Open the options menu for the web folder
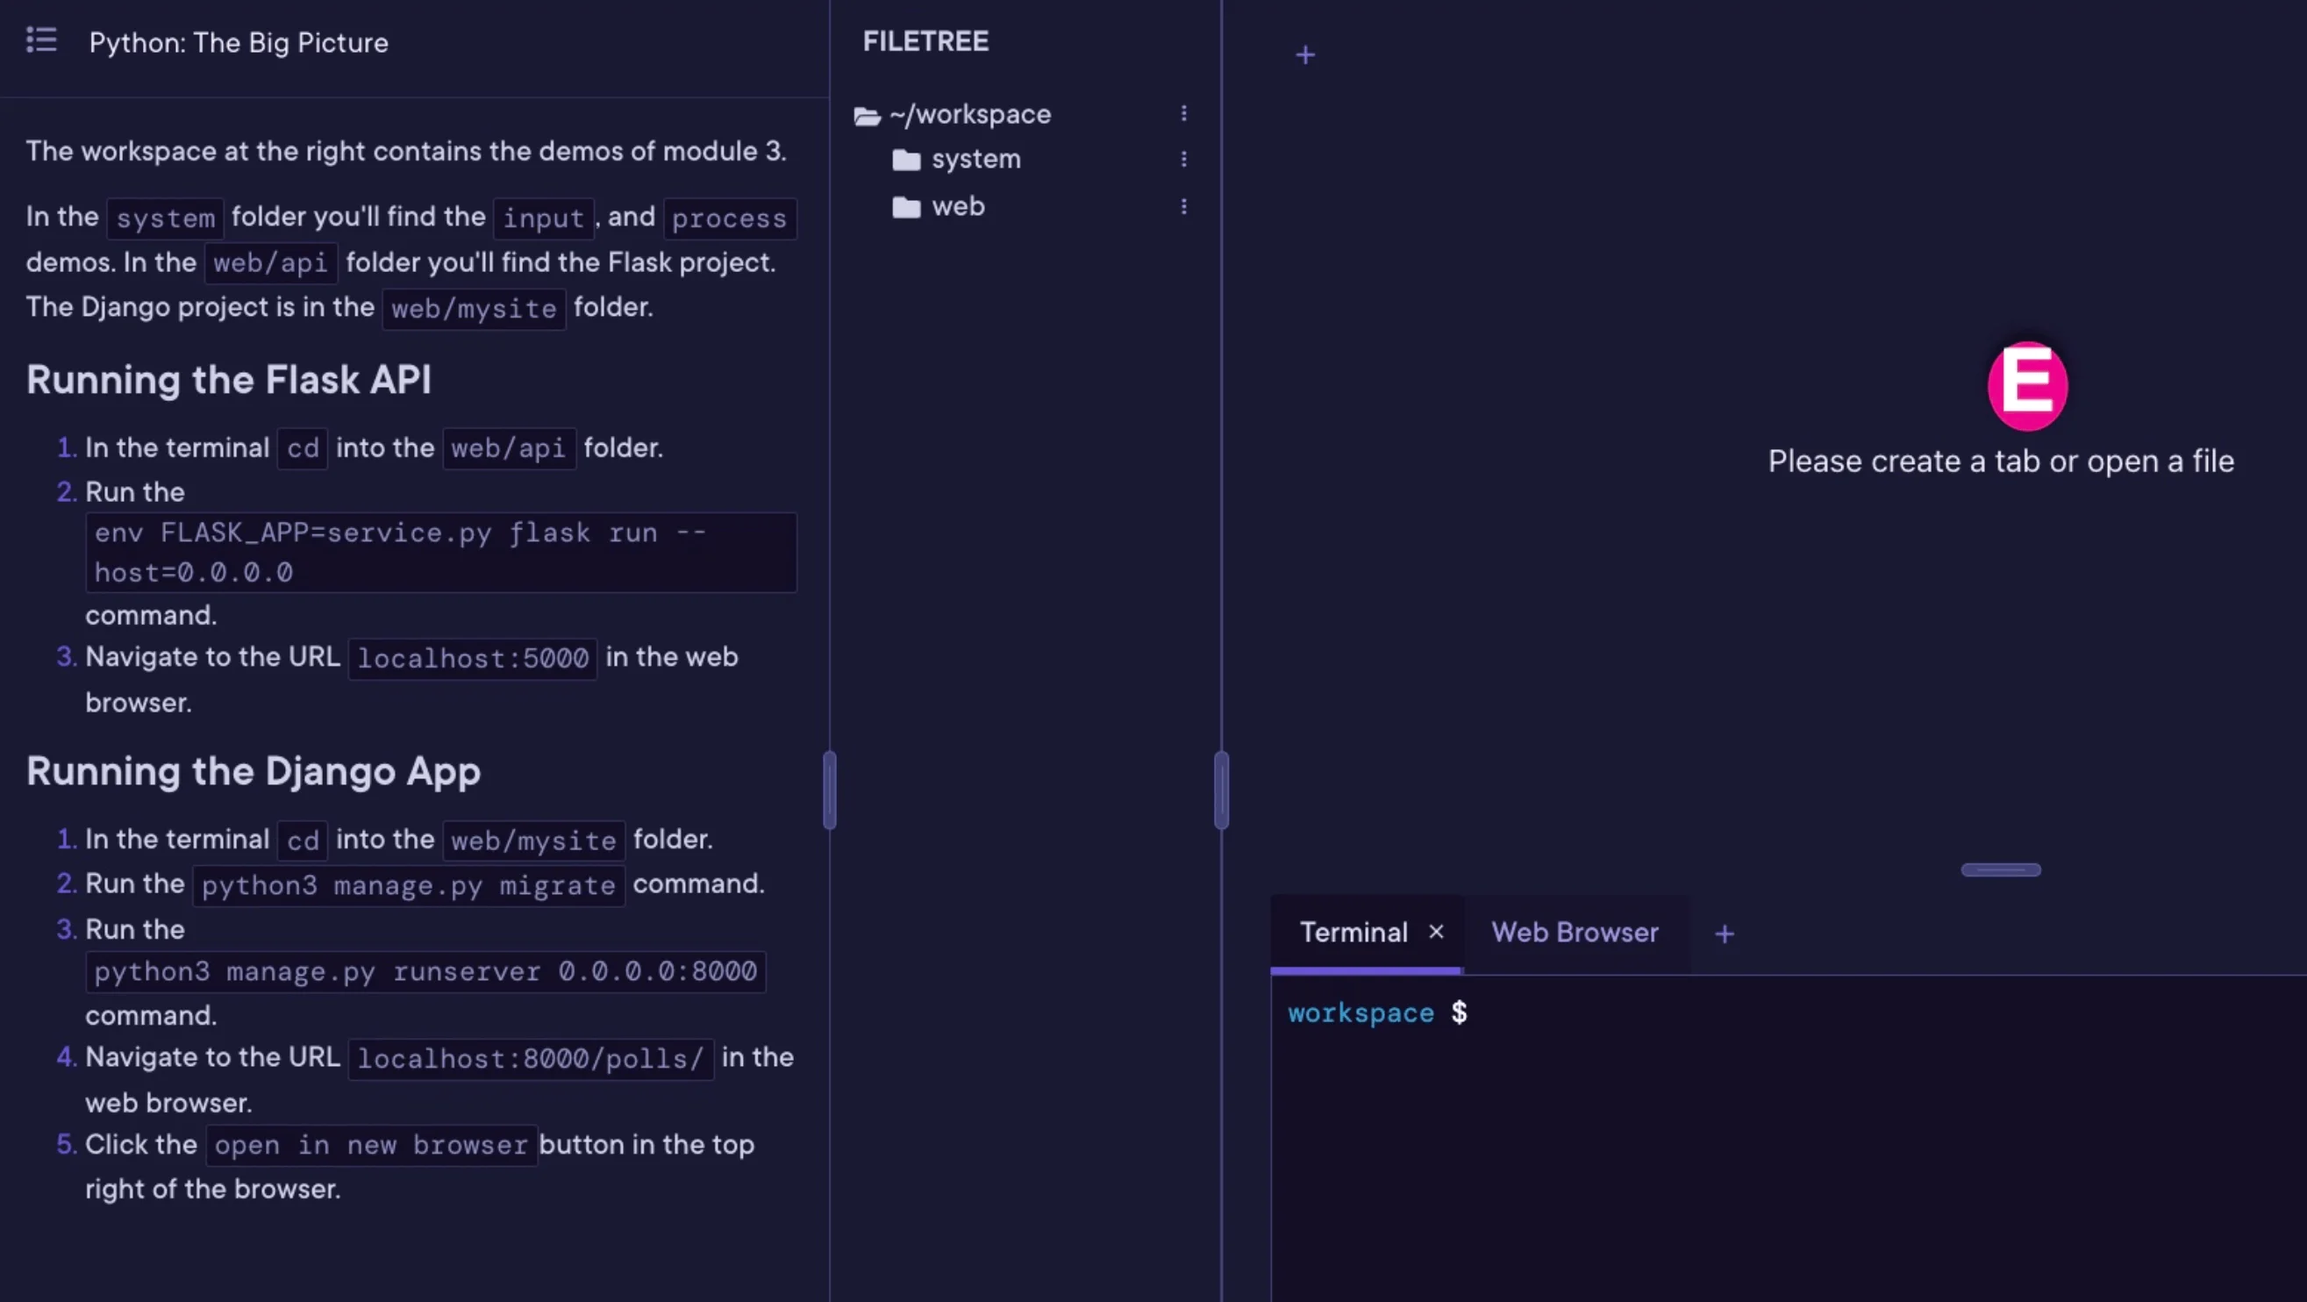 coord(1184,206)
